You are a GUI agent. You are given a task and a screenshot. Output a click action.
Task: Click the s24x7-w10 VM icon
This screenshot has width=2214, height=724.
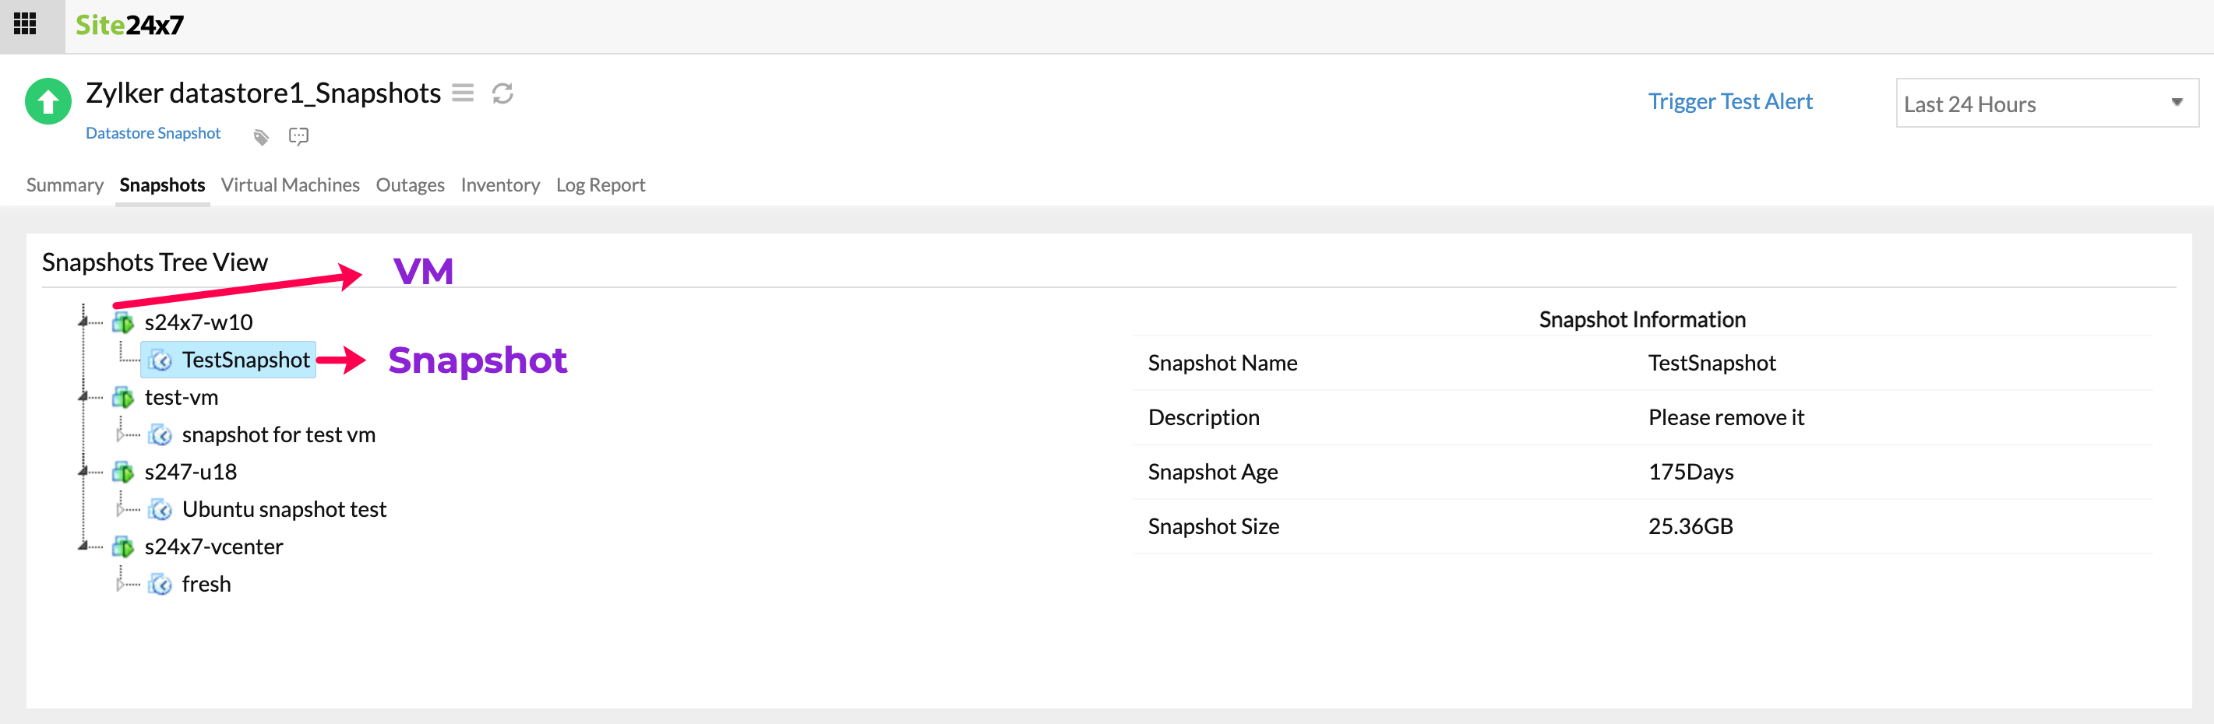pyautogui.click(x=123, y=323)
